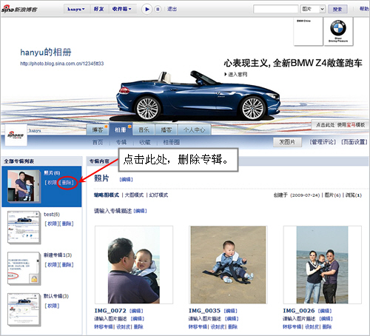Image resolution: width=370 pixels, height=336 pixels.
Task: Click the BMW China ad box
Action: tap(308, 31)
